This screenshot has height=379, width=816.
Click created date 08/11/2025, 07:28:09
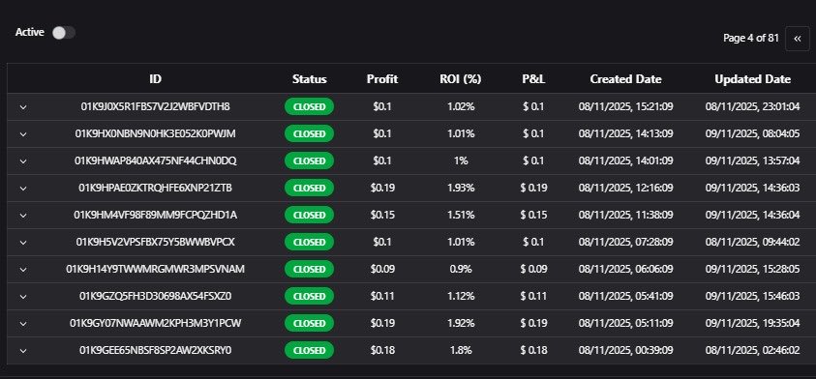pyautogui.click(x=625, y=242)
